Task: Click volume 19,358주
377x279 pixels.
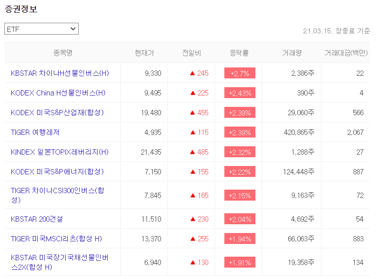Action: pos(301,262)
